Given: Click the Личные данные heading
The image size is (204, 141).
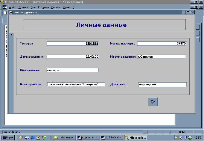Looking at the screenshot, I should [102, 25].
